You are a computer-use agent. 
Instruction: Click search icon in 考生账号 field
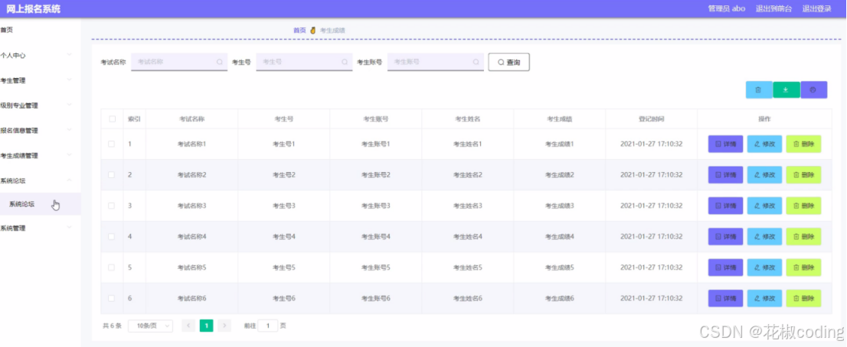(x=476, y=62)
